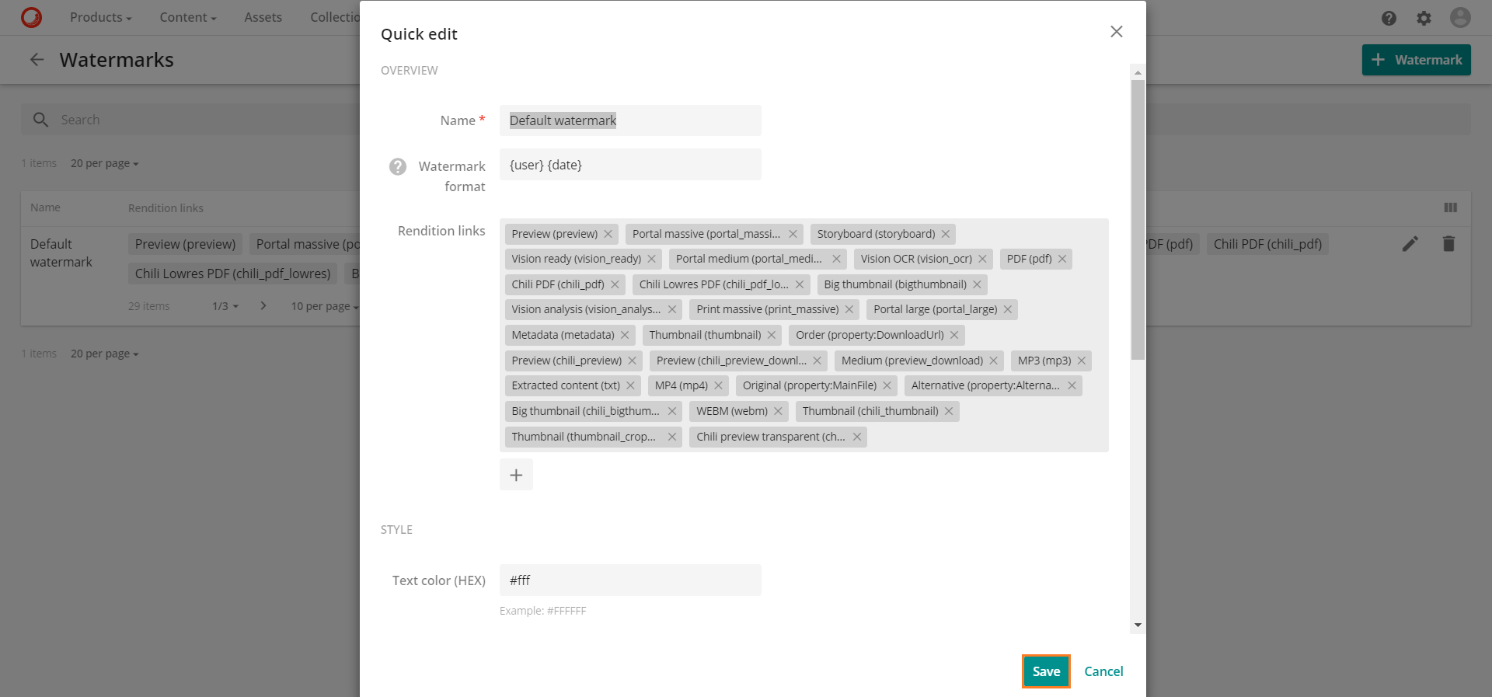Click the Text color (HEX) field

tap(630, 580)
